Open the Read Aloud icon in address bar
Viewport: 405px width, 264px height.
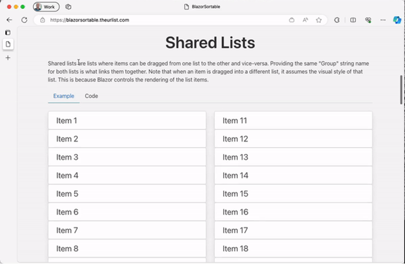[x=305, y=20]
